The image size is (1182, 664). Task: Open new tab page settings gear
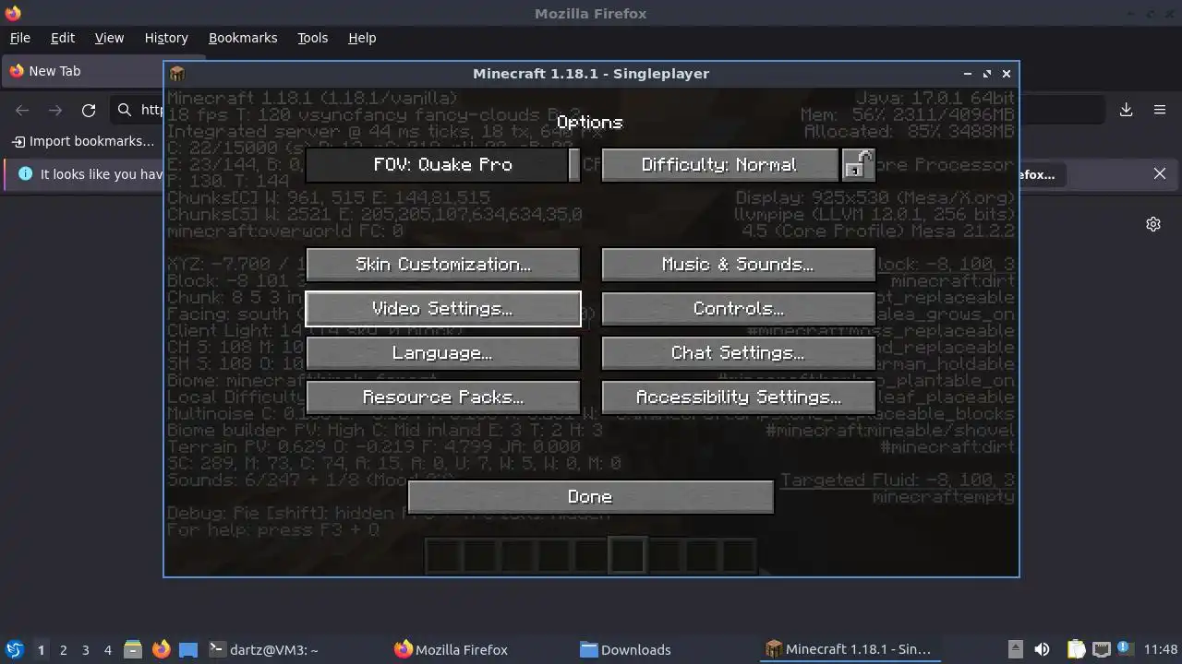click(x=1153, y=224)
